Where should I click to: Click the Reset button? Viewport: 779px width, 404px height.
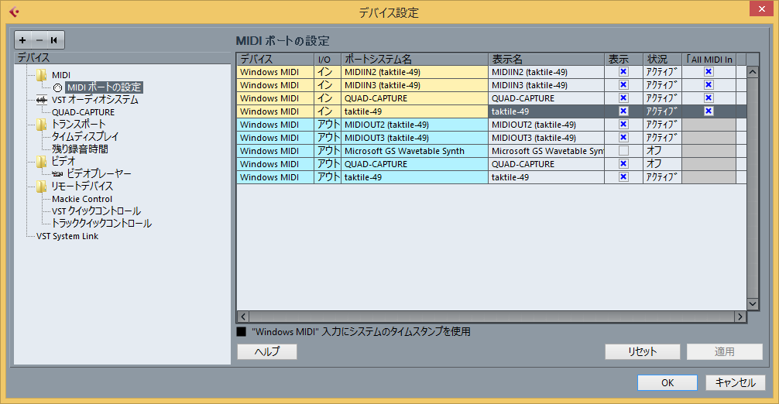(643, 351)
